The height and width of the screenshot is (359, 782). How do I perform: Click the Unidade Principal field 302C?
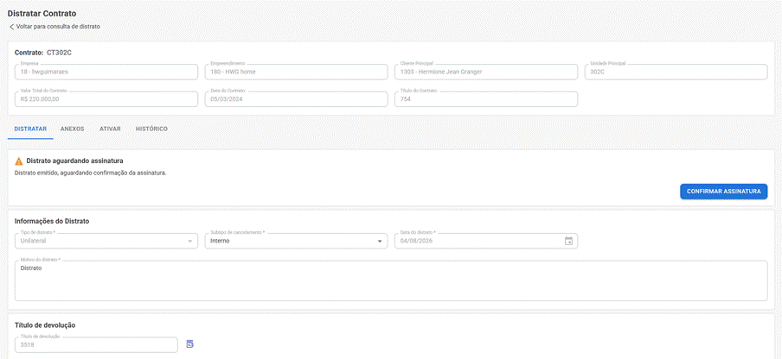pyautogui.click(x=676, y=72)
